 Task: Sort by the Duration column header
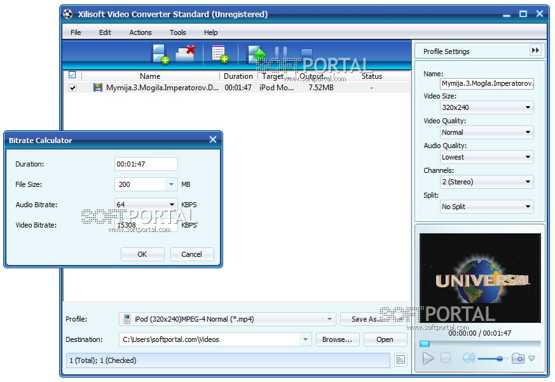pyautogui.click(x=238, y=76)
